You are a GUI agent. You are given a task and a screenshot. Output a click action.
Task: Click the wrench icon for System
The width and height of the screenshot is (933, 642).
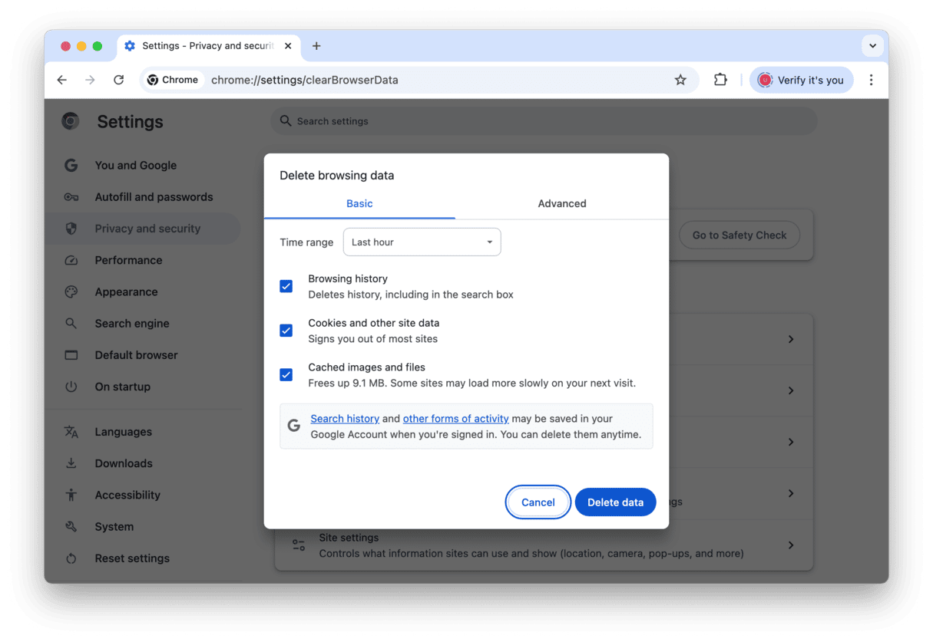(71, 527)
